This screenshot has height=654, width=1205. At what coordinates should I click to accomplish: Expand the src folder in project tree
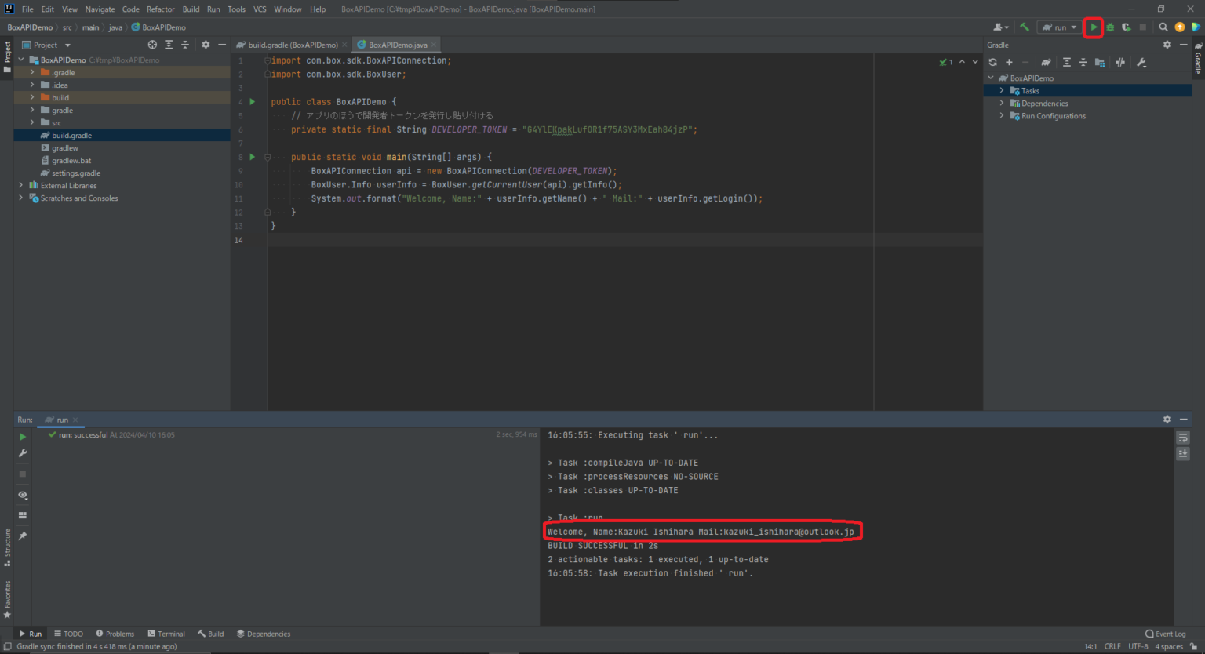pyautogui.click(x=32, y=123)
